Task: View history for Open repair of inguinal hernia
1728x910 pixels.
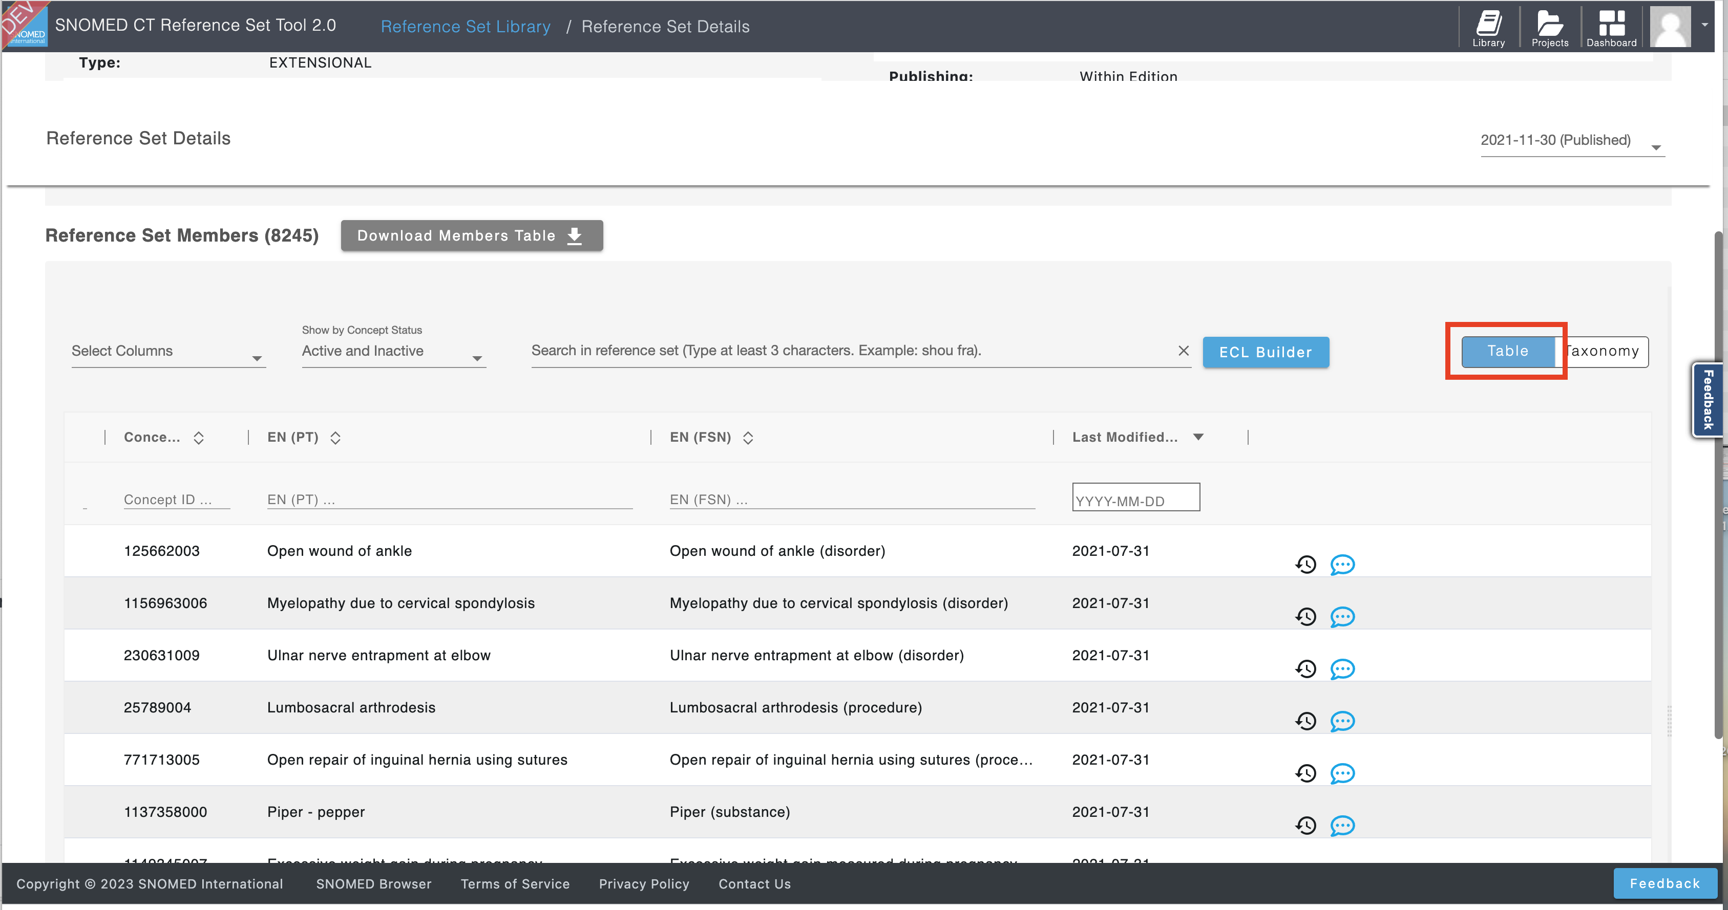Action: point(1305,774)
